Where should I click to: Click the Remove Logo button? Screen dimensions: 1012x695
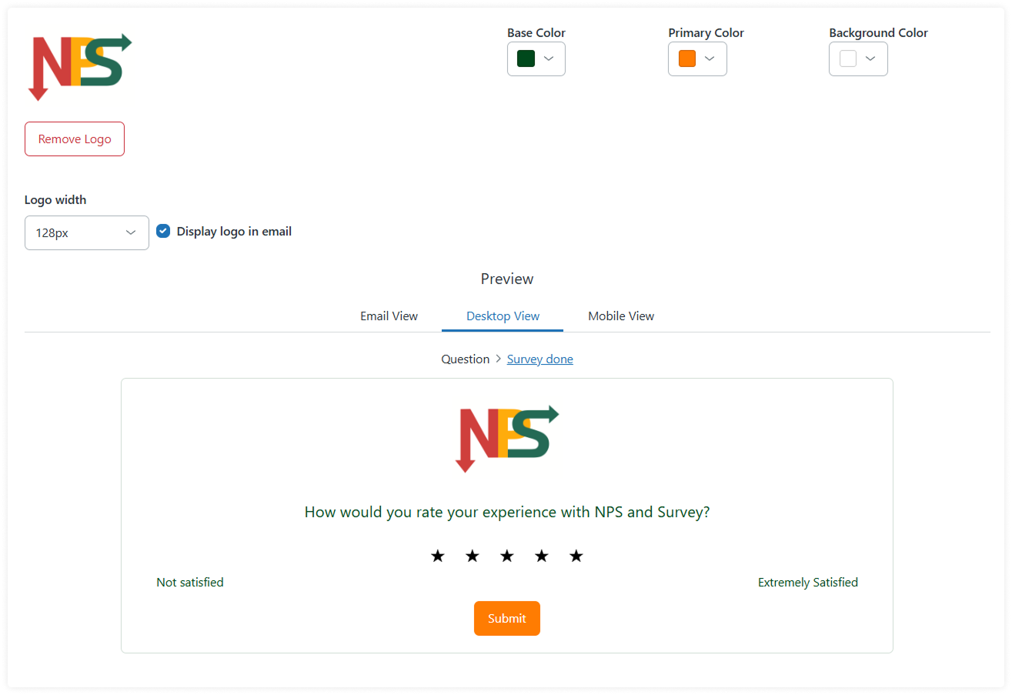point(74,139)
